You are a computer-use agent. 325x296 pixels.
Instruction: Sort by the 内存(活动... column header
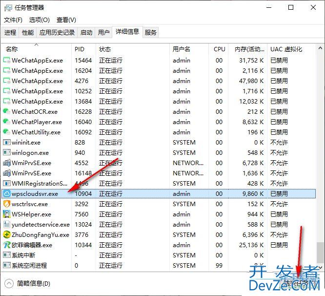pyautogui.click(x=248, y=49)
